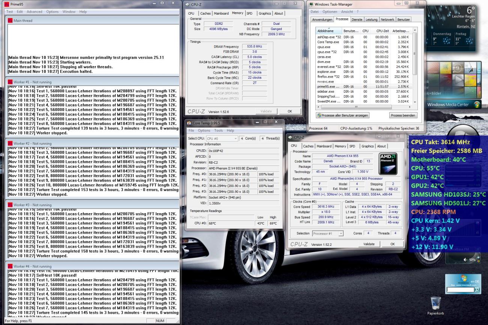Switch to the Benutzer tab in Task-Manager
The height and width of the screenshot is (325, 488).
pyautogui.click(x=404, y=19)
